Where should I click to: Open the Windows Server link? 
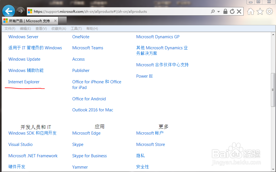point(23,37)
